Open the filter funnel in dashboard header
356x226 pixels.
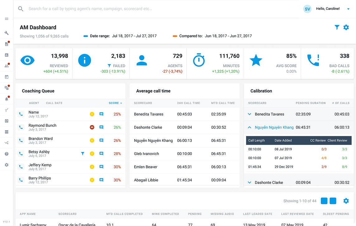337,27
